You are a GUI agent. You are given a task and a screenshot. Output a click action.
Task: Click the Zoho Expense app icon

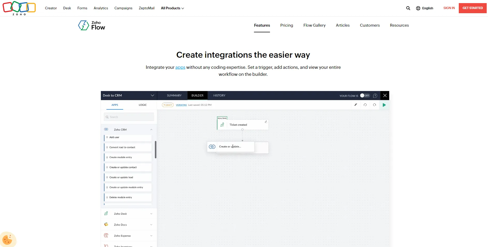(106, 235)
